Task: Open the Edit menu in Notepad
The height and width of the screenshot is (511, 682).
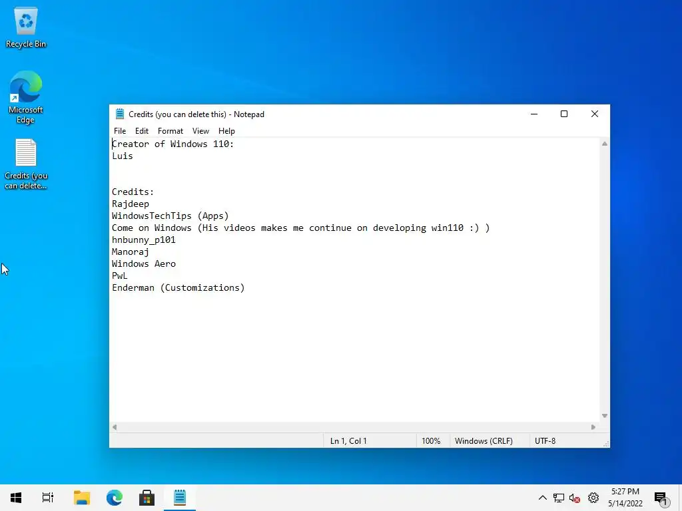Action: [142, 131]
